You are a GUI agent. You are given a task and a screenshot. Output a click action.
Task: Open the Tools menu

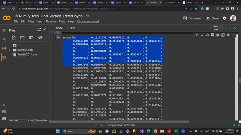click(x=62, y=21)
